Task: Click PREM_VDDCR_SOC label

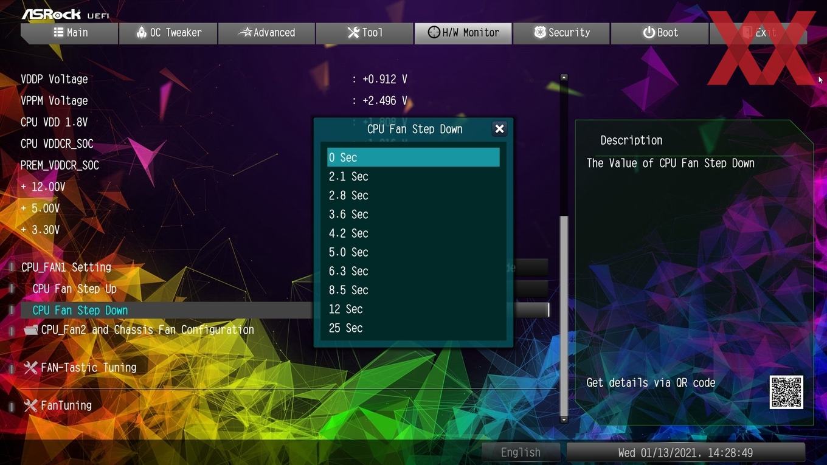Action: tap(60, 165)
